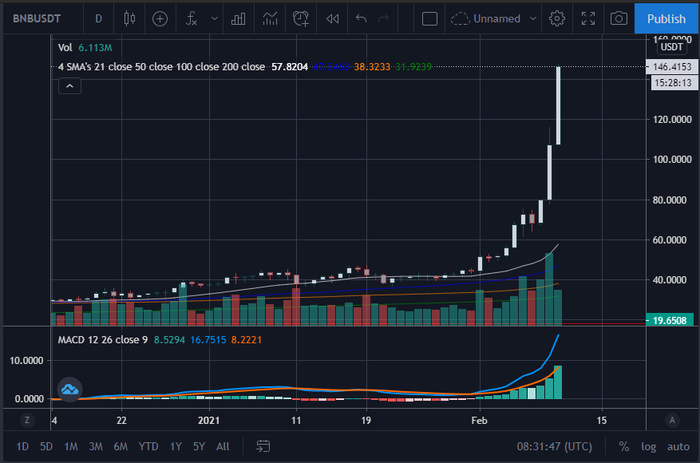Click the 146.4153 current price label
This screenshot has height=463, width=700.
click(x=672, y=66)
